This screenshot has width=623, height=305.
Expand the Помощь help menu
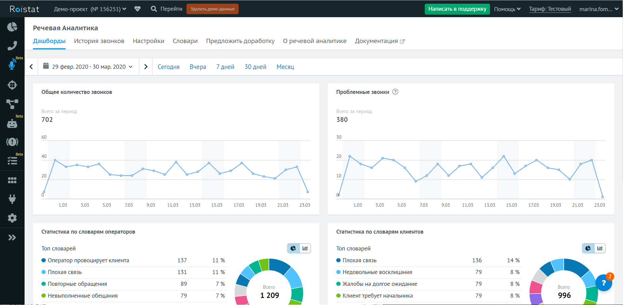[507, 9]
